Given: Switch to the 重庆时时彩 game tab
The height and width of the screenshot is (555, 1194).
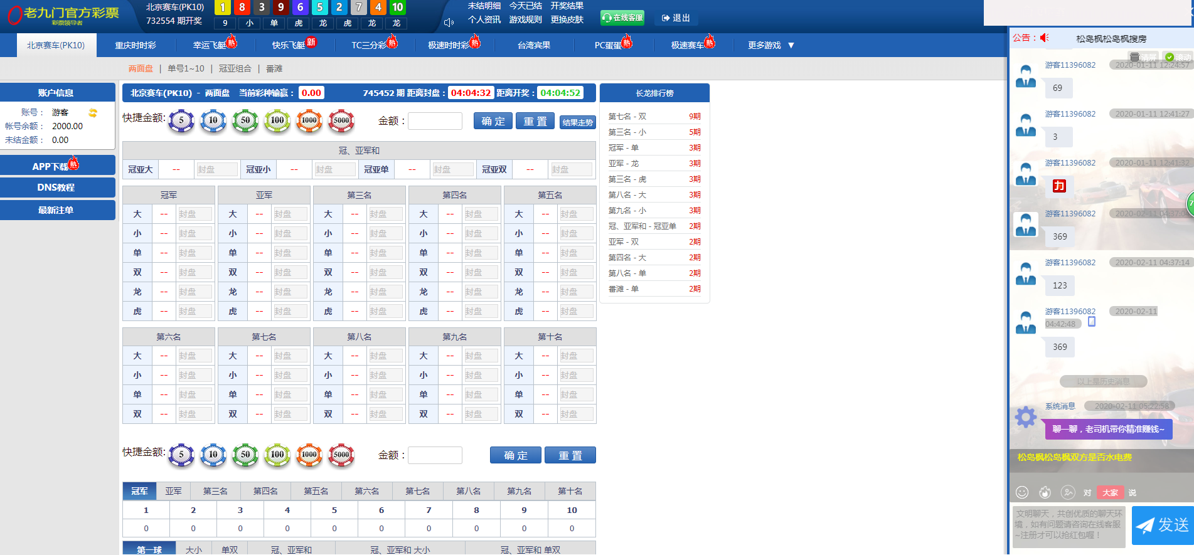Looking at the screenshot, I should pos(136,45).
